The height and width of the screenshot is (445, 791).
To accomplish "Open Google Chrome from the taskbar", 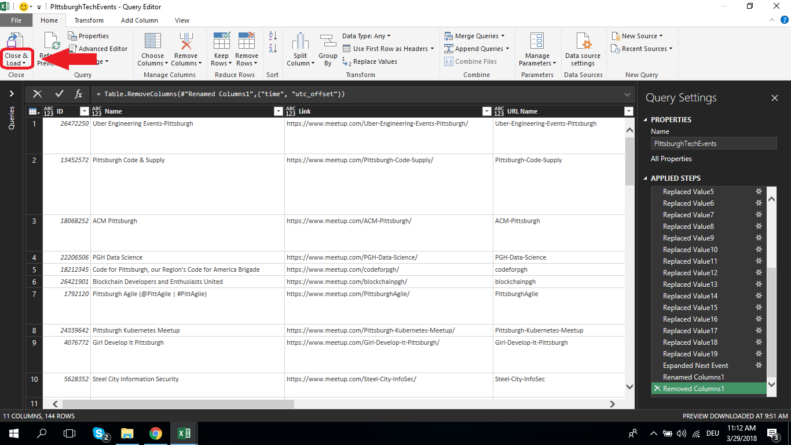I will point(155,433).
